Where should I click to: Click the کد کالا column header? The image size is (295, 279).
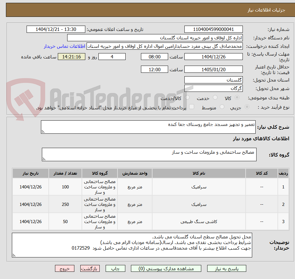262,173
